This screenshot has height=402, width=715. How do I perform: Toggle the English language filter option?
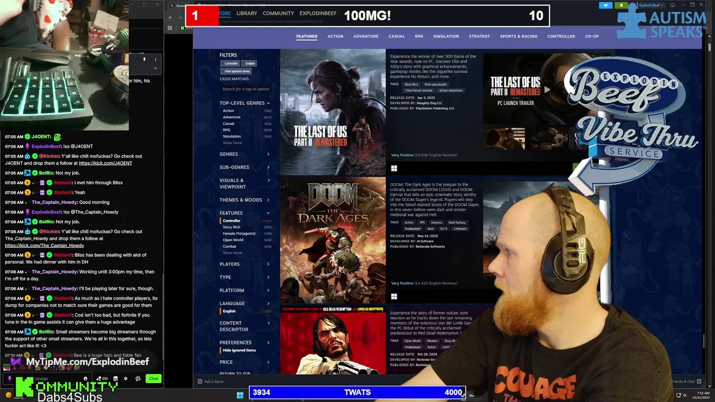[229, 311]
